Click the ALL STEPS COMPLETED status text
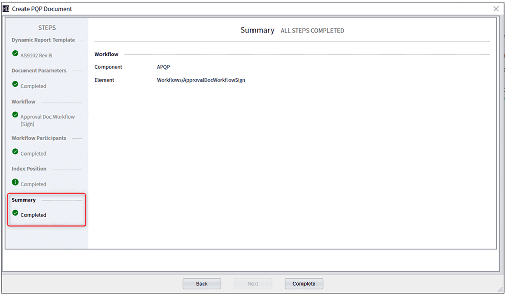 [x=312, y=31]
